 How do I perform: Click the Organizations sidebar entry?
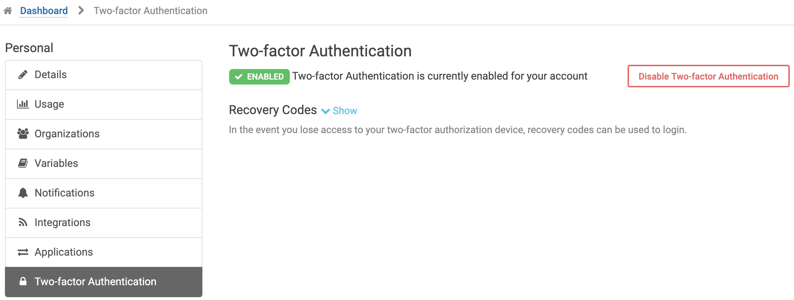(x=67, y=134)
